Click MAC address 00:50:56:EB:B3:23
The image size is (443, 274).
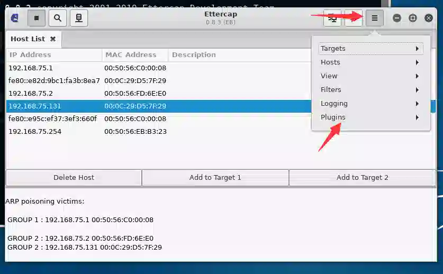click(x=135, y=132)
